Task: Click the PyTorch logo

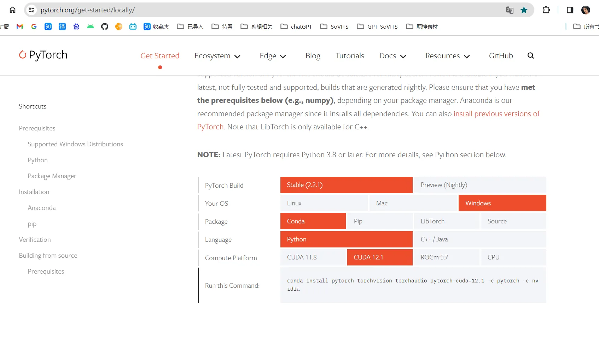Action: pyautogui.click(x=43, y=55)
